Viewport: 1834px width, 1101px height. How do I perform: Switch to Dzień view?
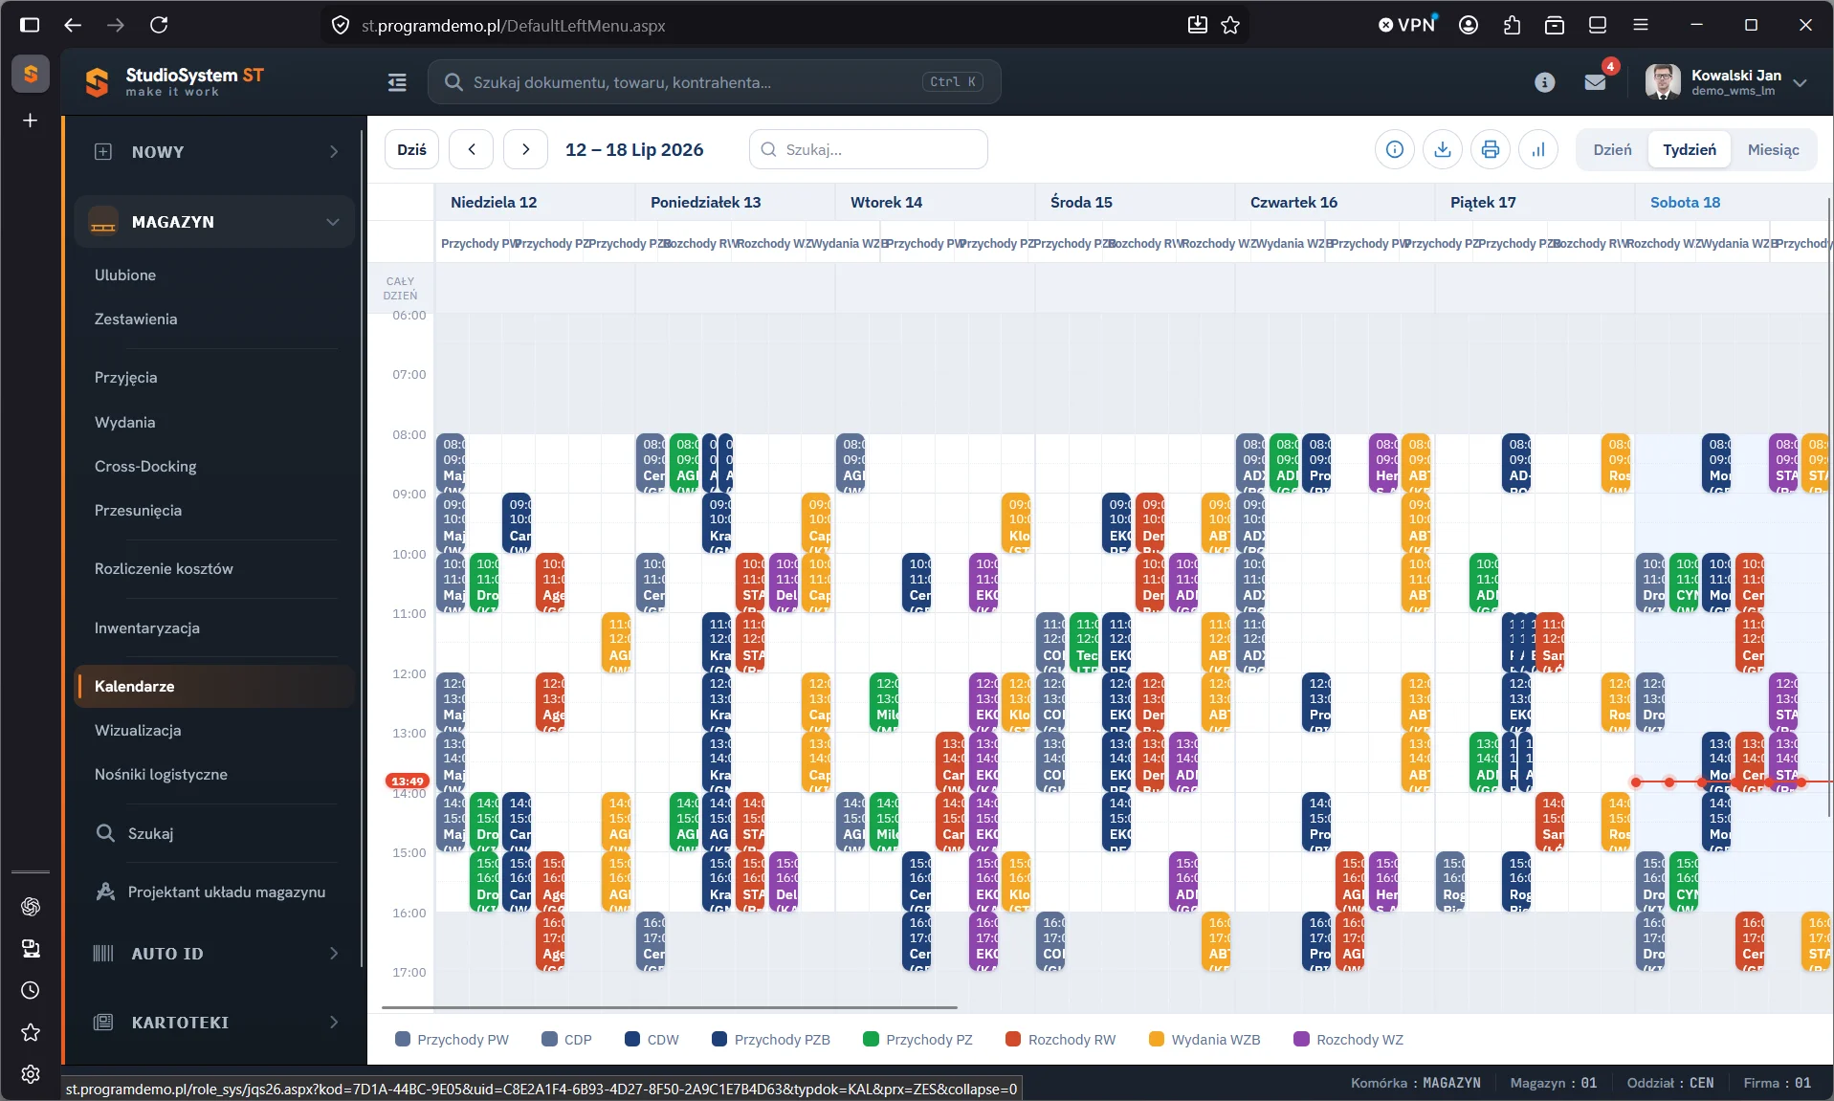click(1612, 149)
